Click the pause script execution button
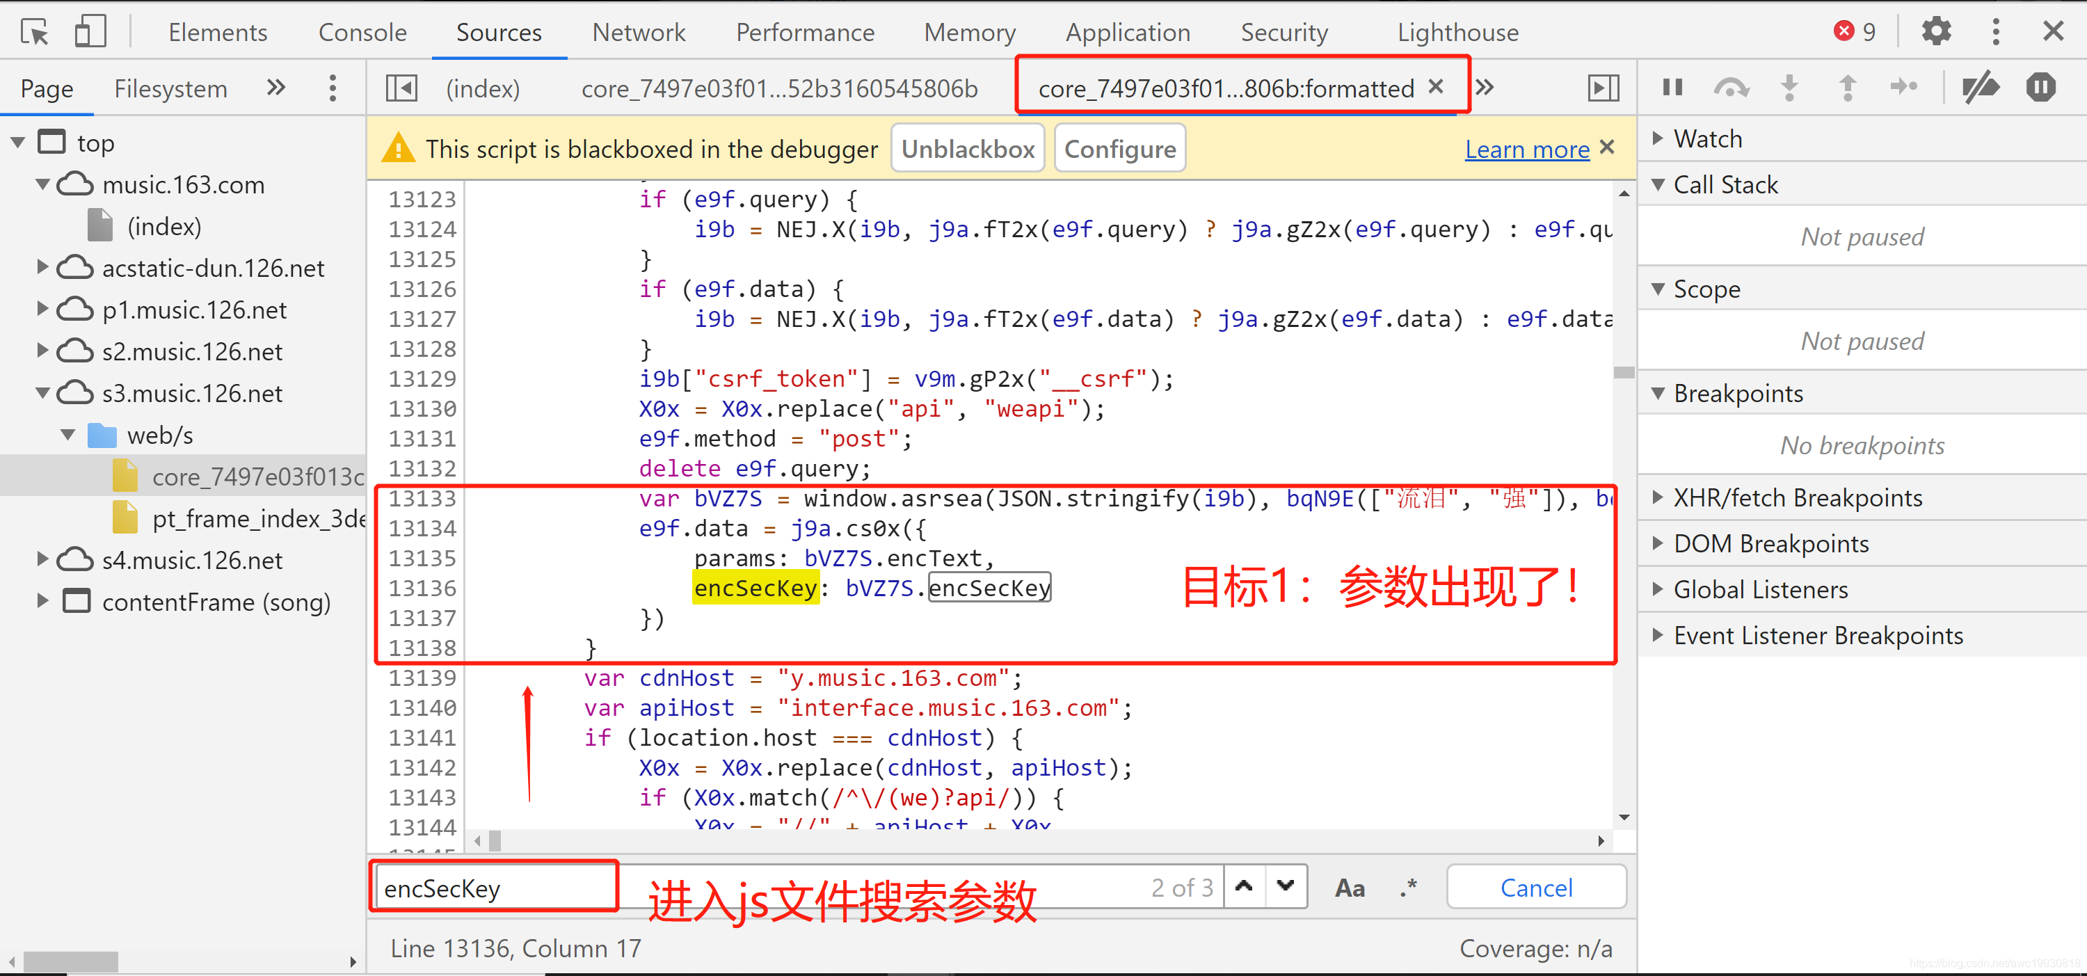This screenshot has width=2087, height=976. click(1672, 88)
